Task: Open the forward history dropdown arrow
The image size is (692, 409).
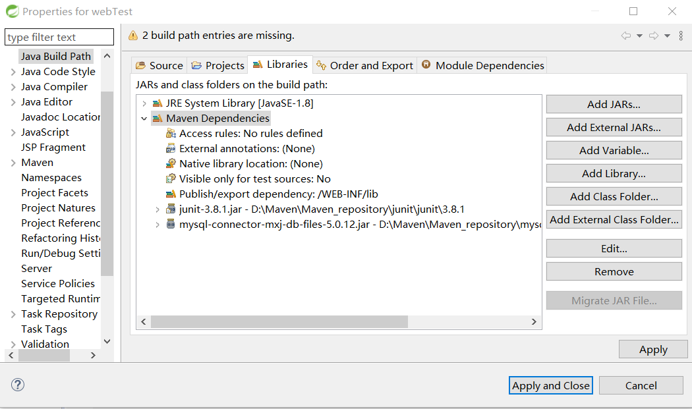Action: click(667, 36)
